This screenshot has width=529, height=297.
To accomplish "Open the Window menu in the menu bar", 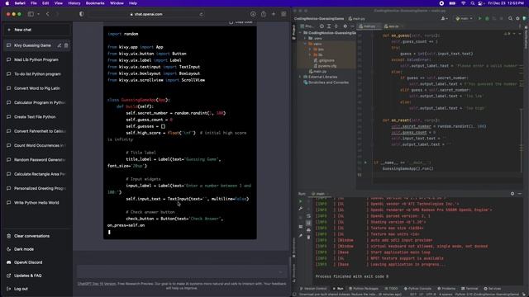I will pyautogui.click(x=117, y=3).
